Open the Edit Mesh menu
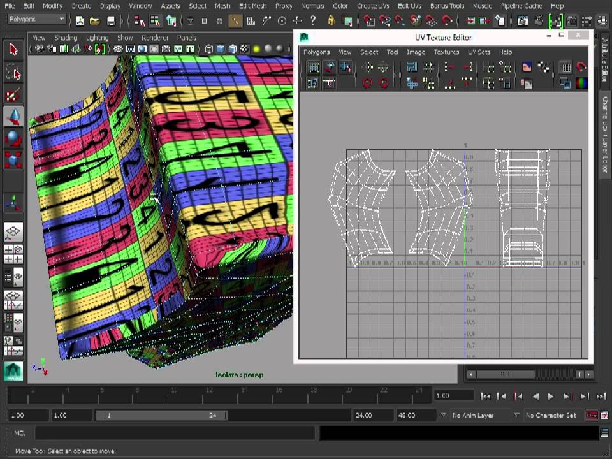This screenshot has height=459, width=612. (252, 6)
